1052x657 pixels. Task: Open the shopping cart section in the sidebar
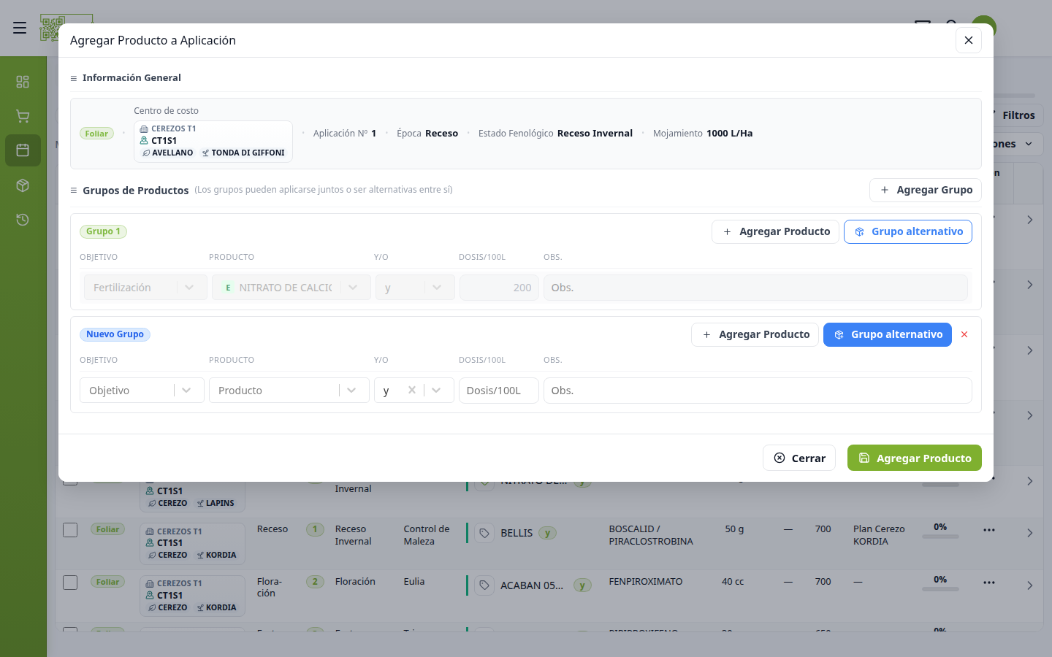click(23, 116)
